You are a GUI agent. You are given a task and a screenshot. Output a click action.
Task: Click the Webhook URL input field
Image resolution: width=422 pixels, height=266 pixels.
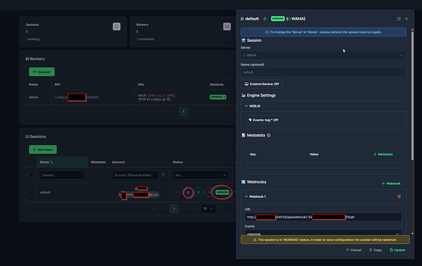(x=324, y=217)
